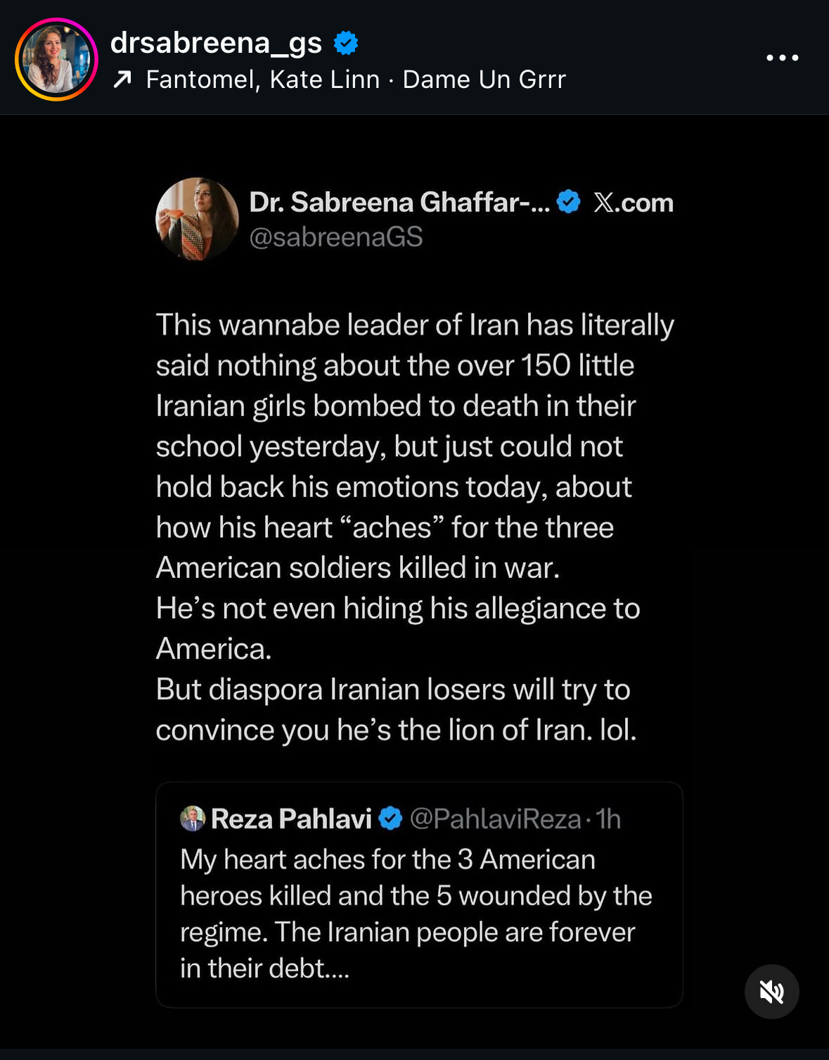Select the @sabreenaGS handle
829x1060 pixels.
(336, 237)
